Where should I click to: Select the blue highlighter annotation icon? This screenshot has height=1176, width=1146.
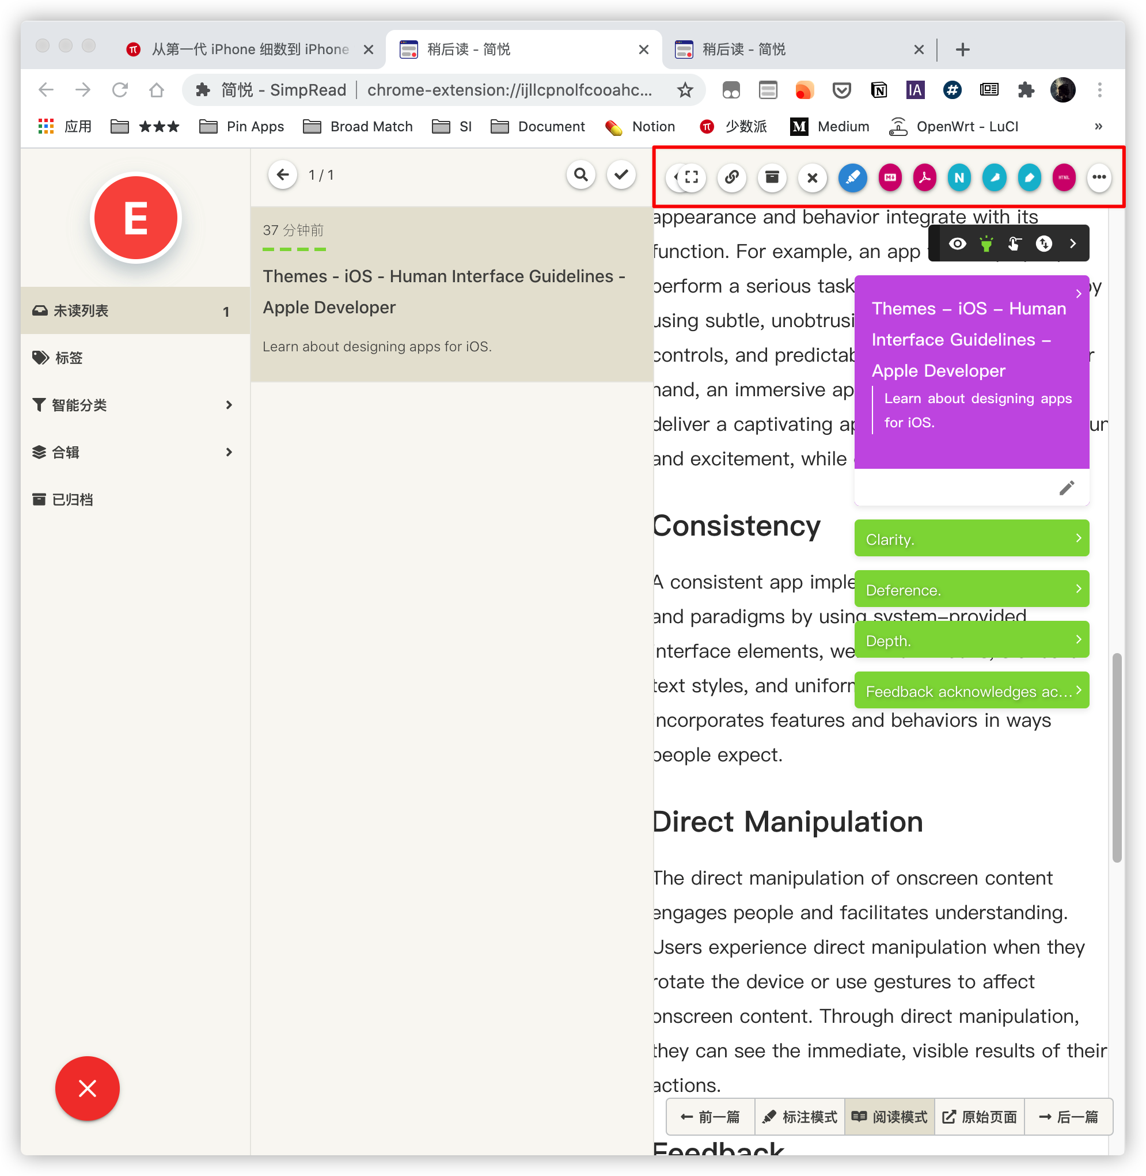853,177
